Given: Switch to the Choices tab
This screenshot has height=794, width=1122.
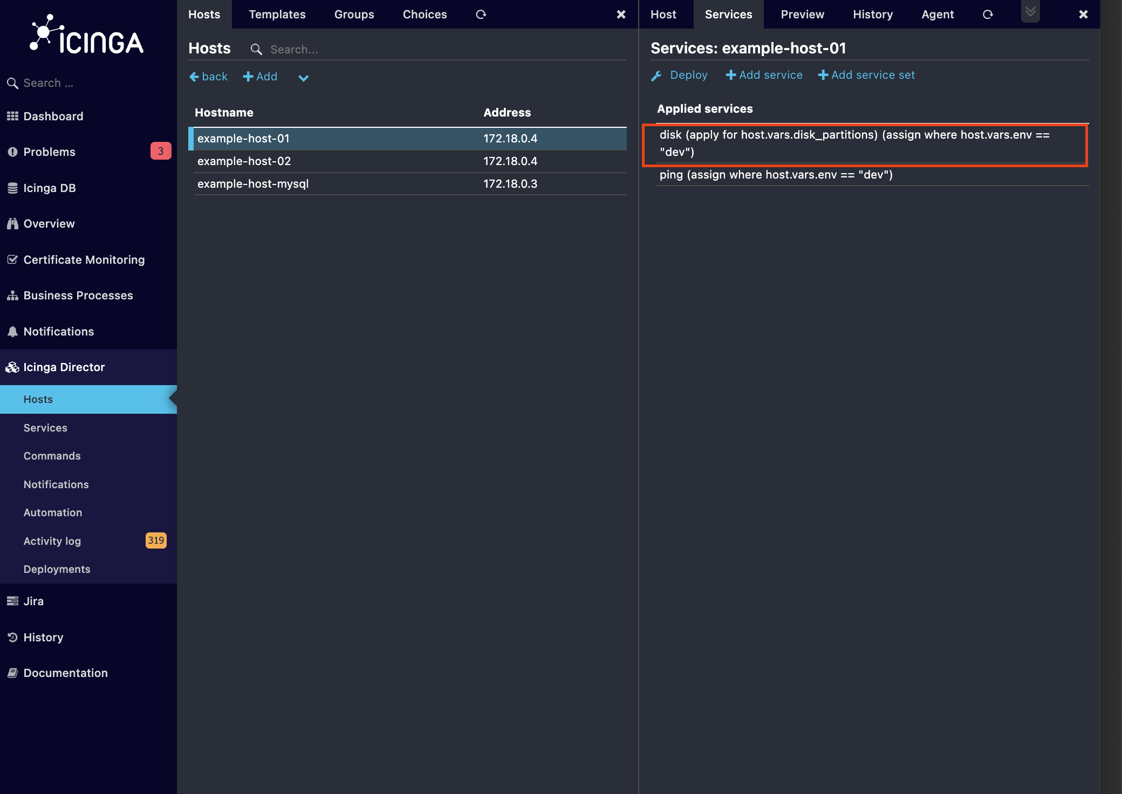Looking at the screenshot, I should coord(425,14).
